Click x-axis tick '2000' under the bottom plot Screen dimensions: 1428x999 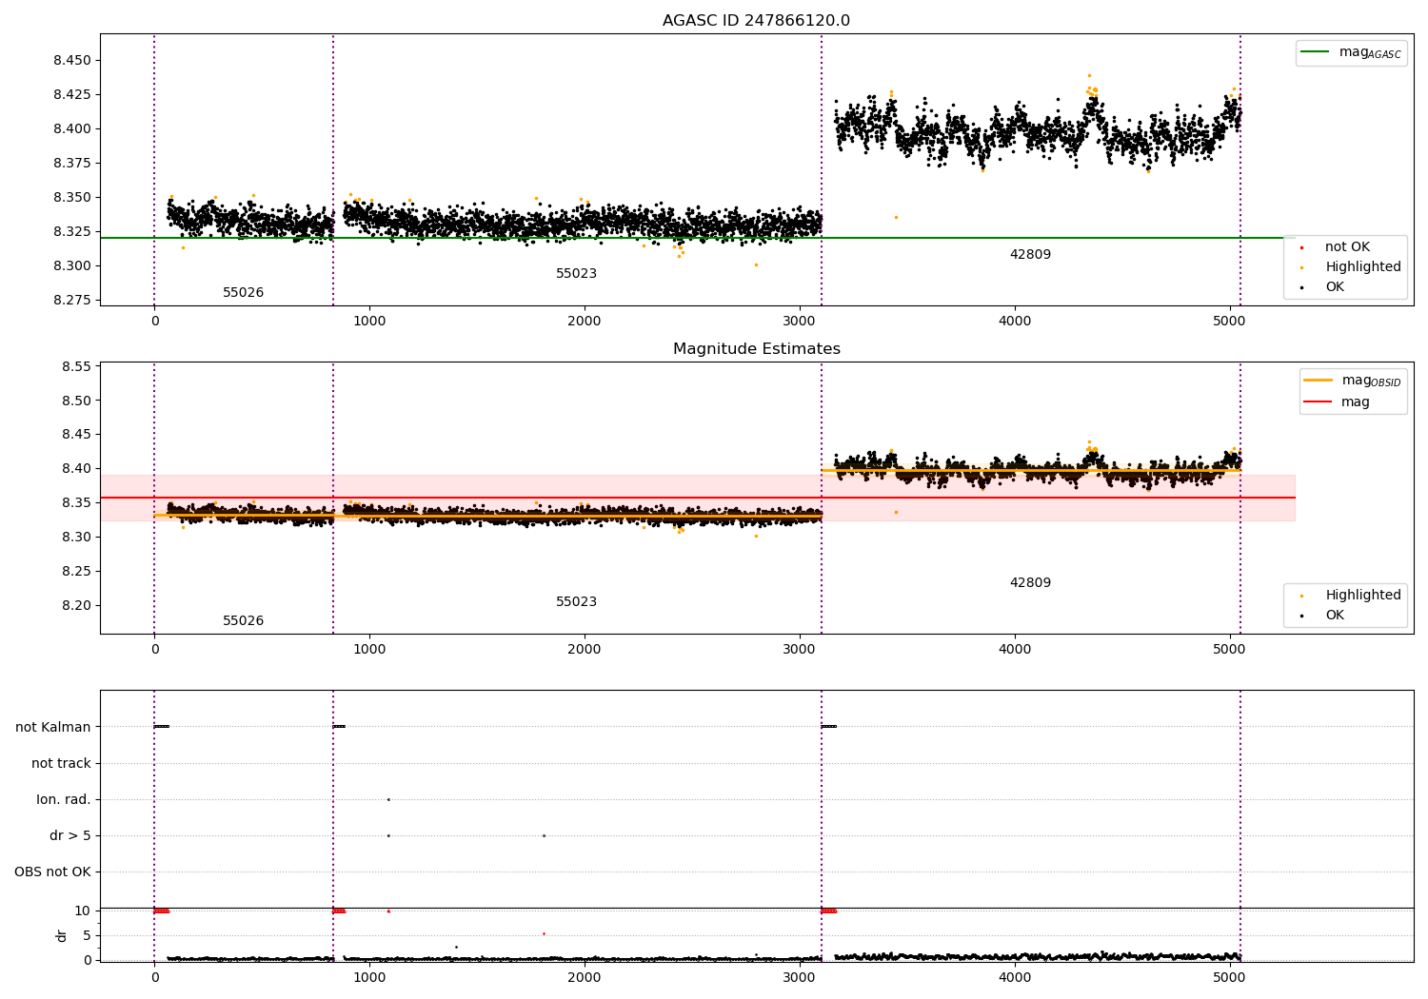coord(585,978)
